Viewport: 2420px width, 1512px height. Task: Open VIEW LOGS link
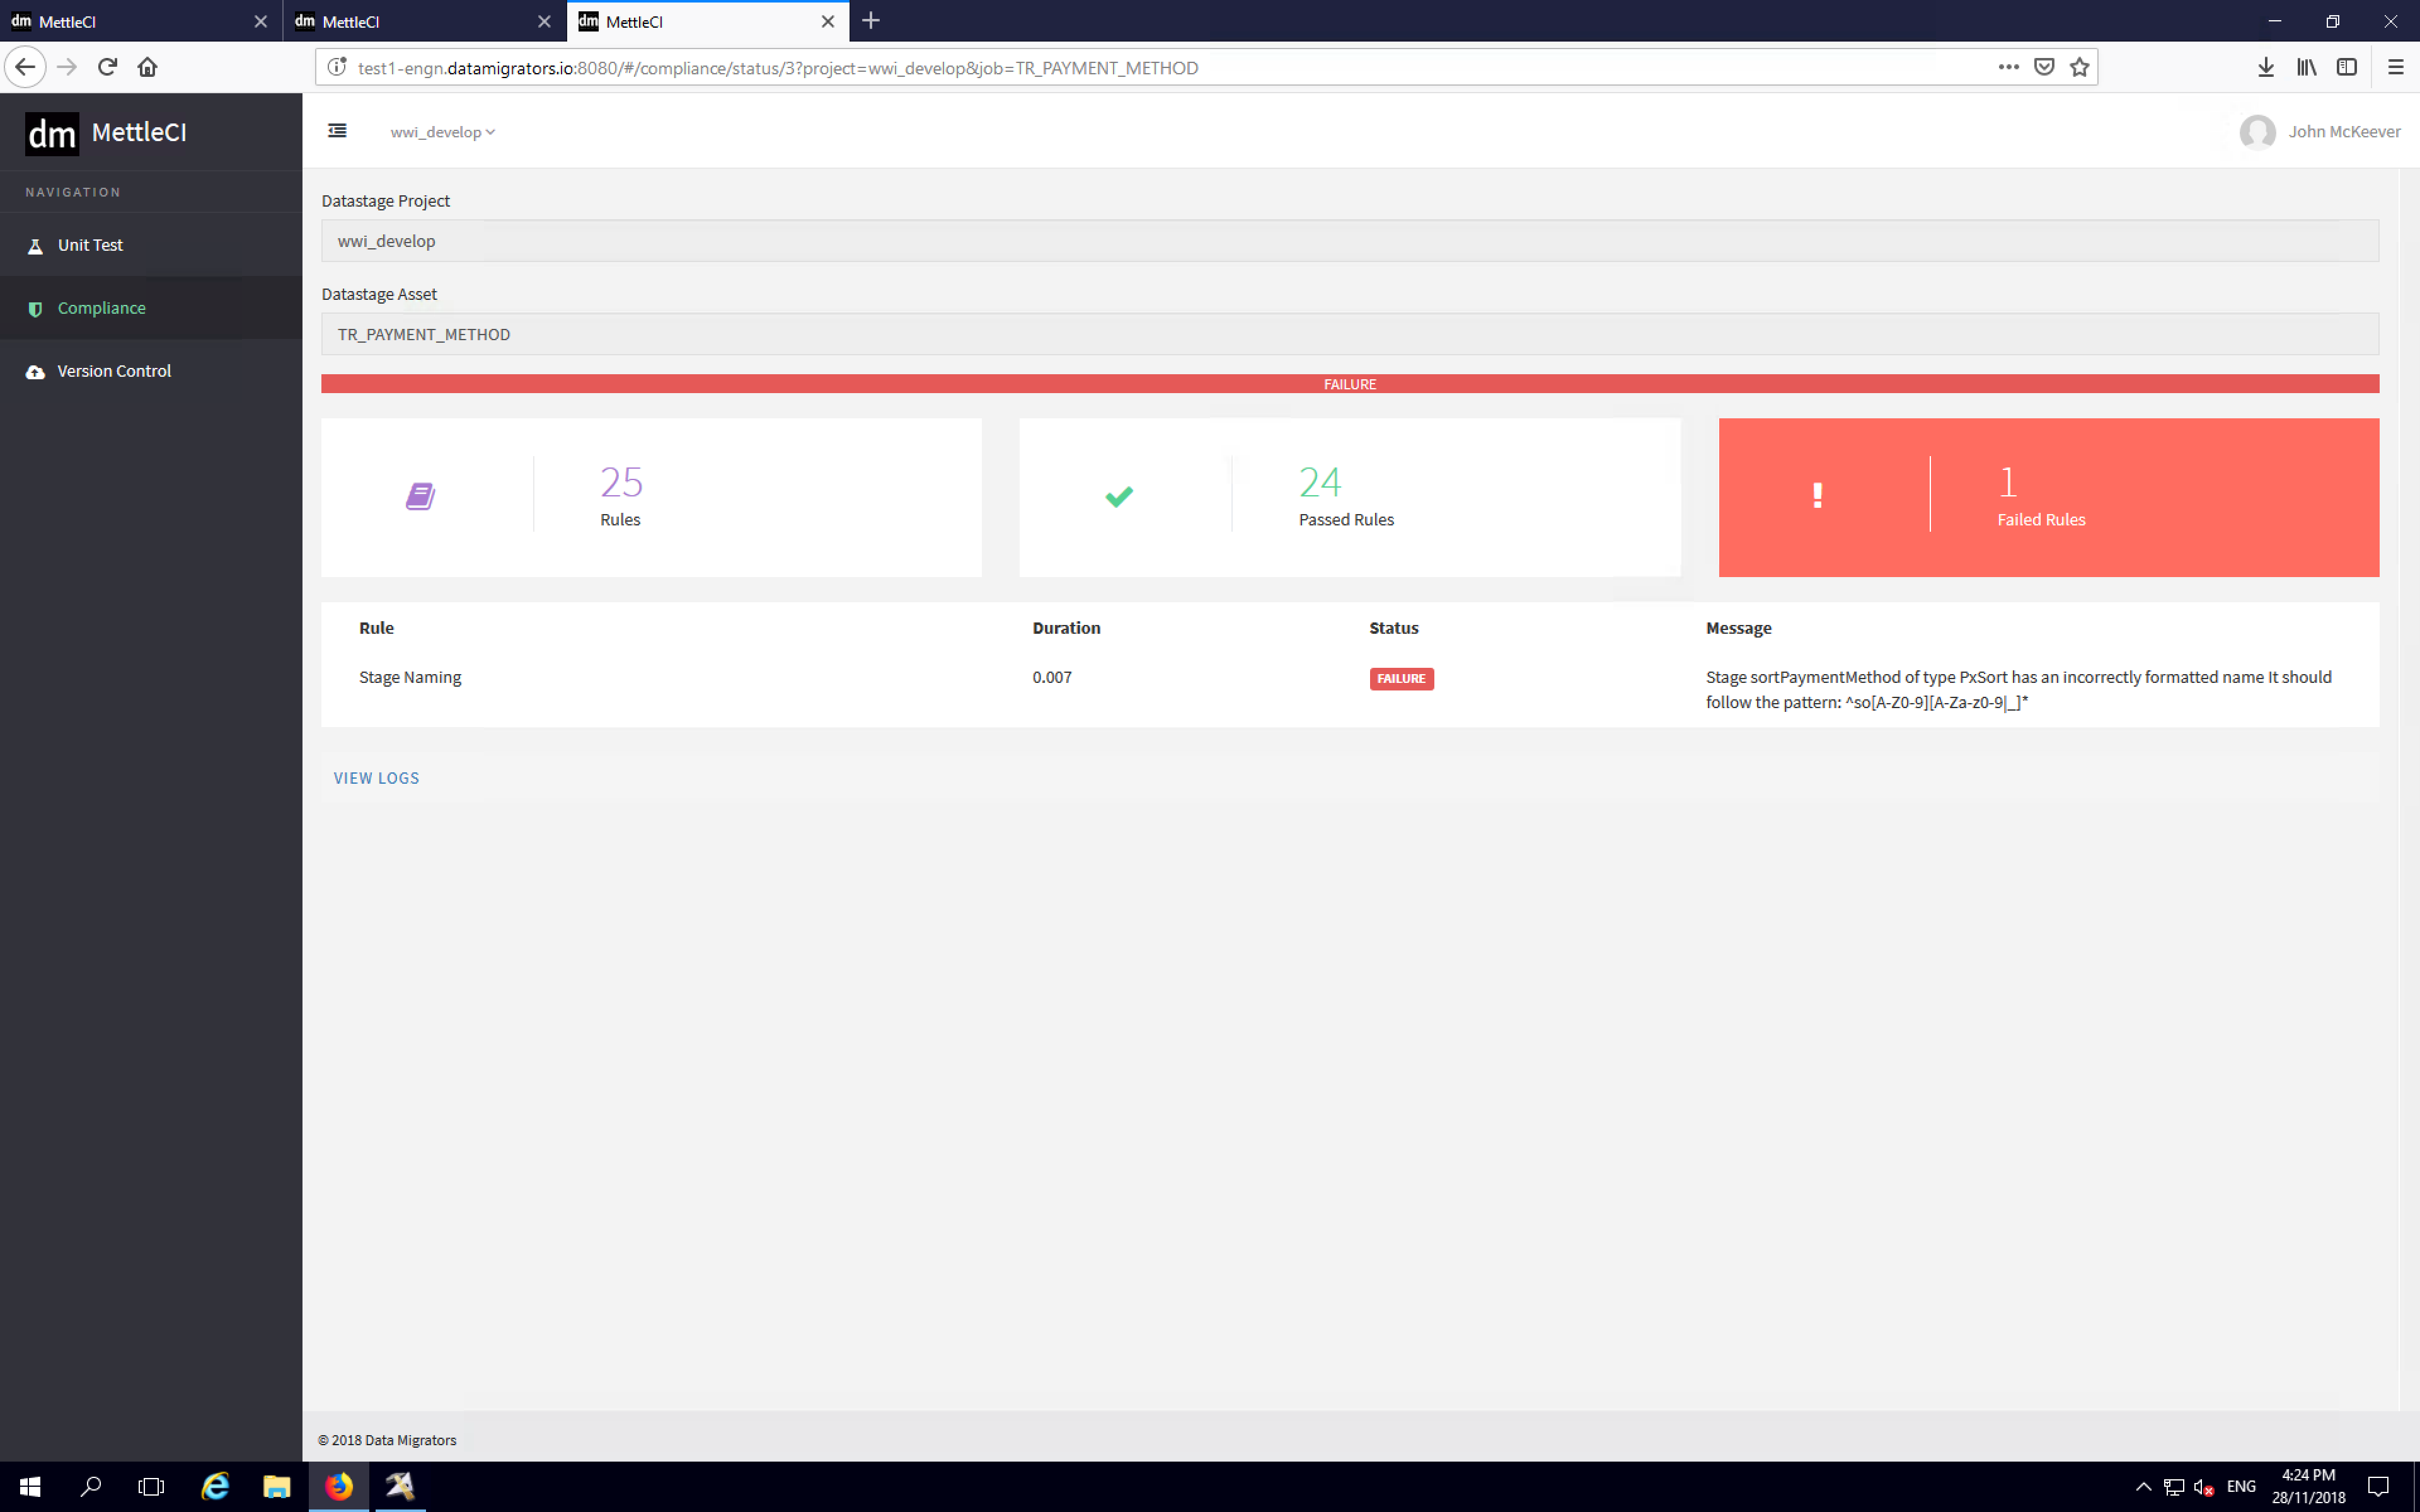[x=376, y=777]
